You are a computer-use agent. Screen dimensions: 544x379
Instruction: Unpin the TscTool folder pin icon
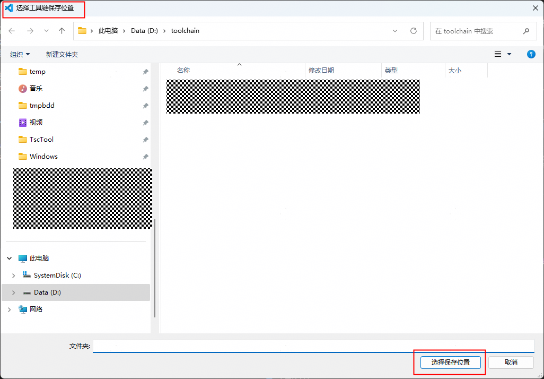[x=145, y=140]
